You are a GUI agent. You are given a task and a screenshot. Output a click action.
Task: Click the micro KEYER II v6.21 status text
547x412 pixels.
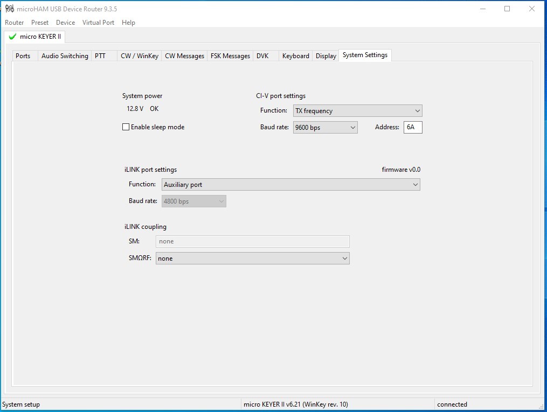point(296,404)
